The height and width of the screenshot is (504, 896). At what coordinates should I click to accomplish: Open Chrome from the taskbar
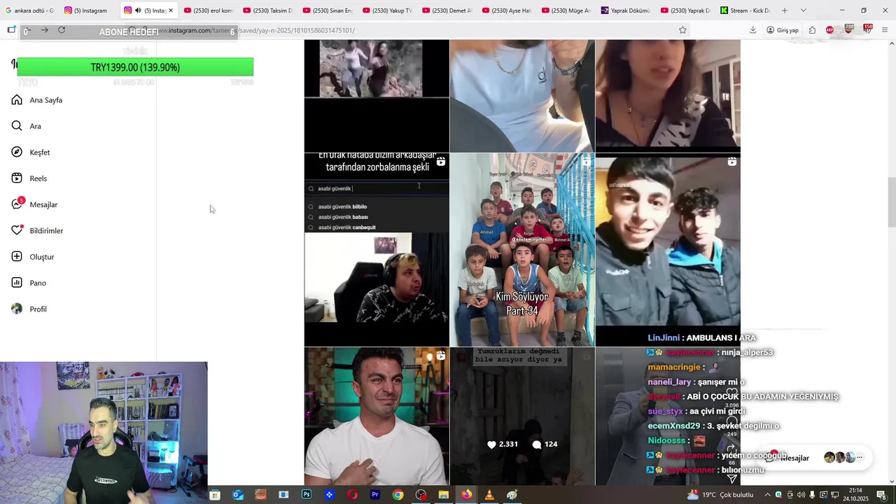tap(398, 495)
